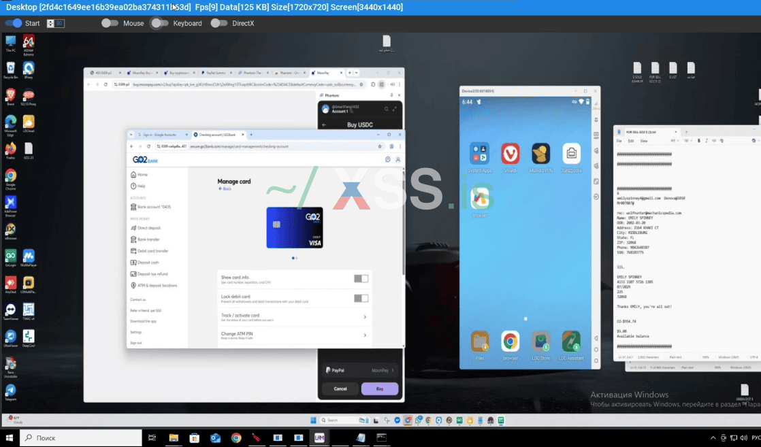This screenshot has width=761, height=447.
Task: Open tab search dropdown in GO2bank window
Action: [131, 135]
